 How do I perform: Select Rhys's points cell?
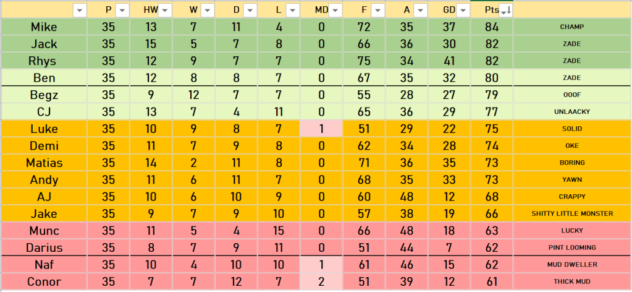[x=492, y=61]
